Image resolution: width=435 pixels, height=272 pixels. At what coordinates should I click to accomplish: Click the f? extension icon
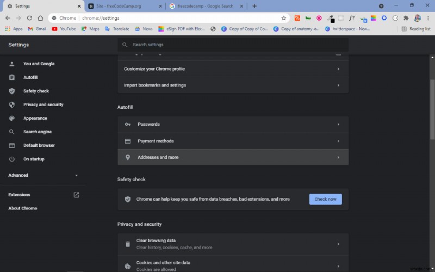(x=352, y=18)
